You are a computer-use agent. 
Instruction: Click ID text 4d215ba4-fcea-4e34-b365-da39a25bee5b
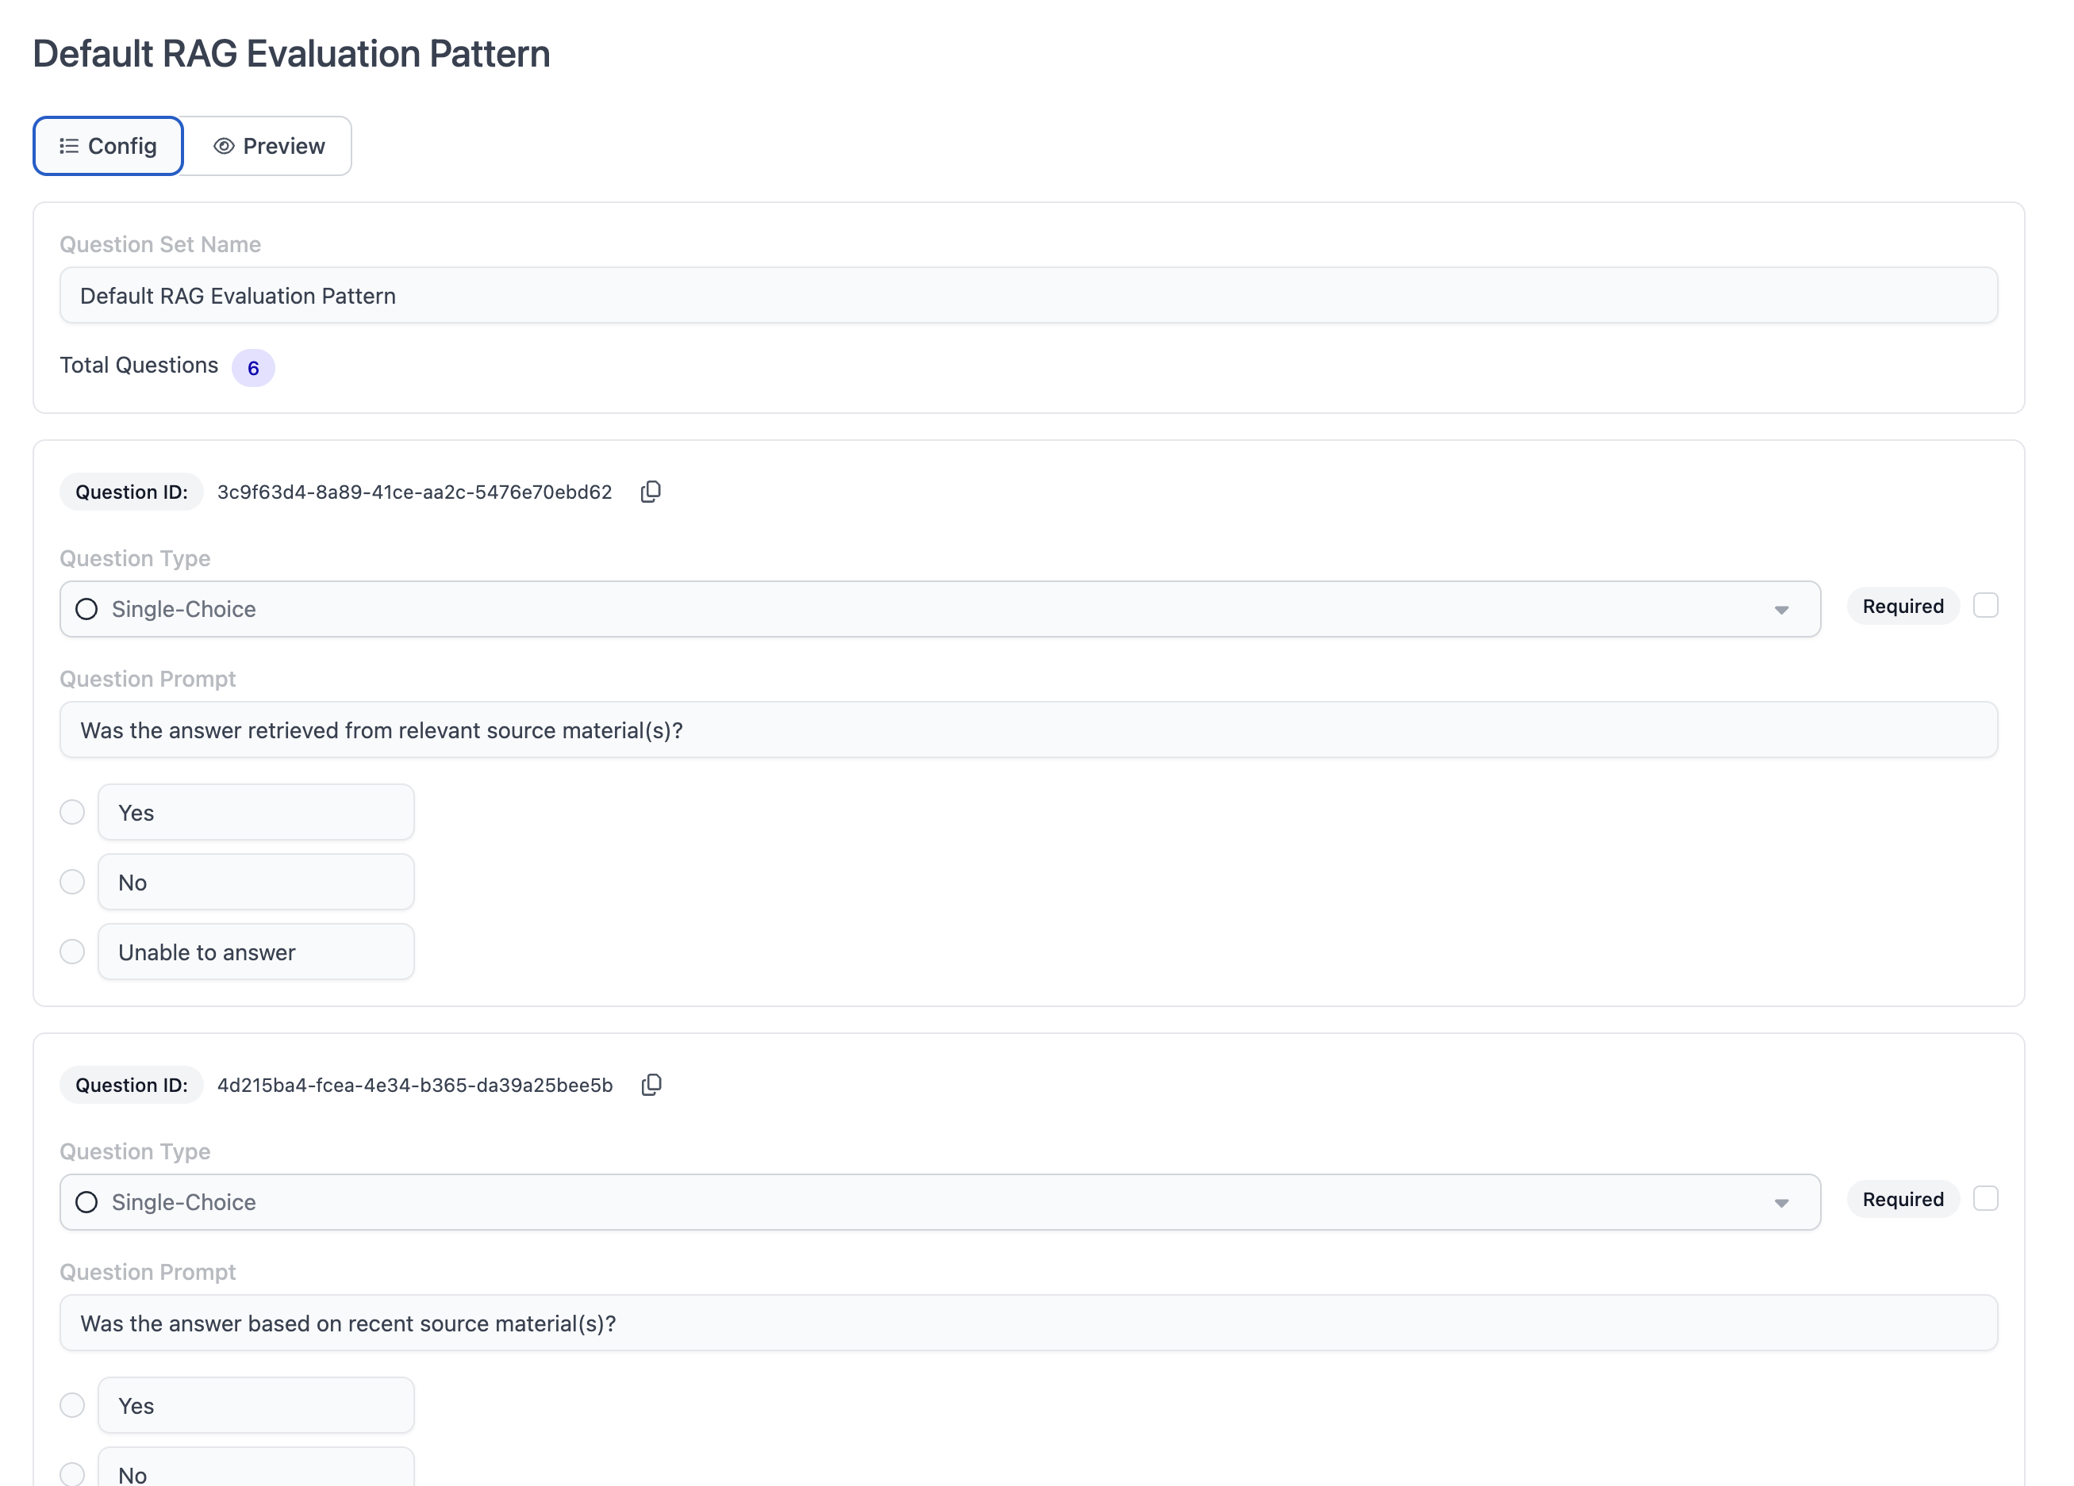[414, 1085]
